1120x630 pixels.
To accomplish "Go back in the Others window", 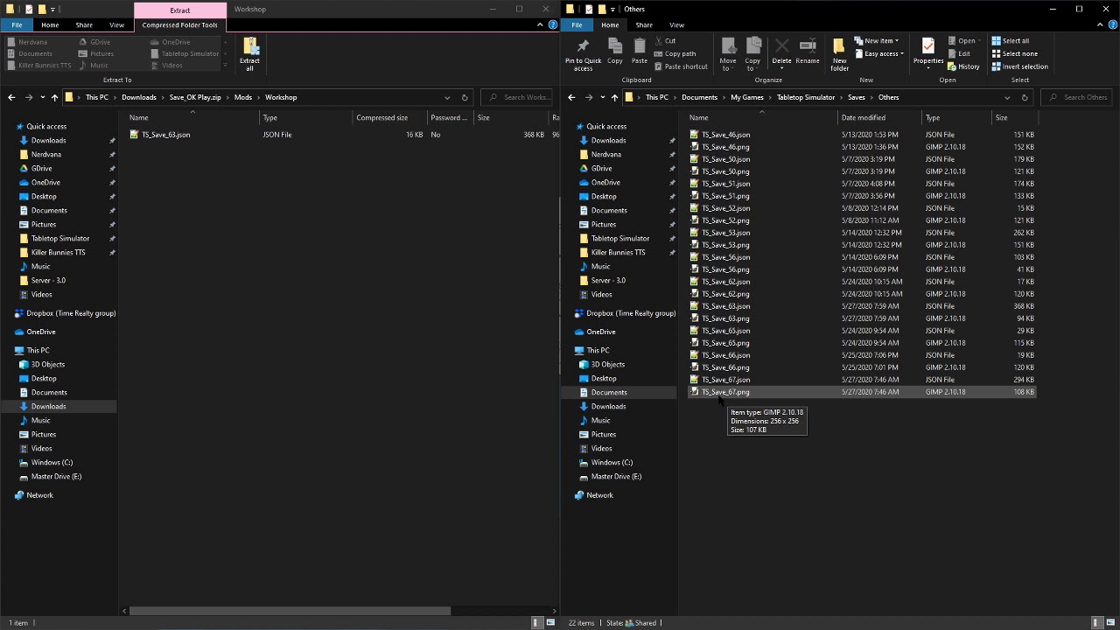I will 571,97.
